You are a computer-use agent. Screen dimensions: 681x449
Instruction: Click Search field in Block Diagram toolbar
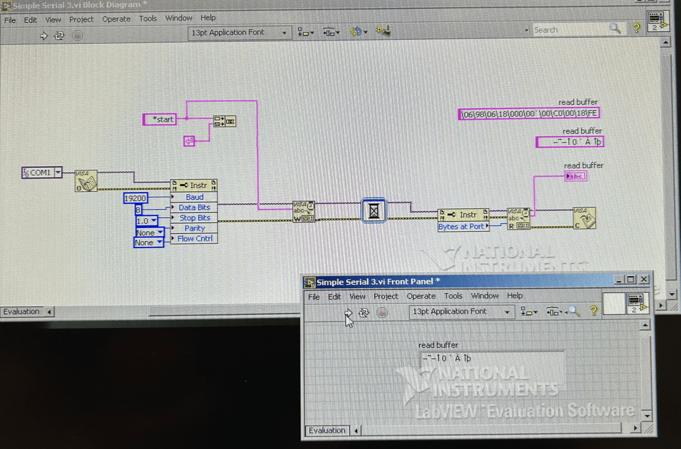pos(570,30)
